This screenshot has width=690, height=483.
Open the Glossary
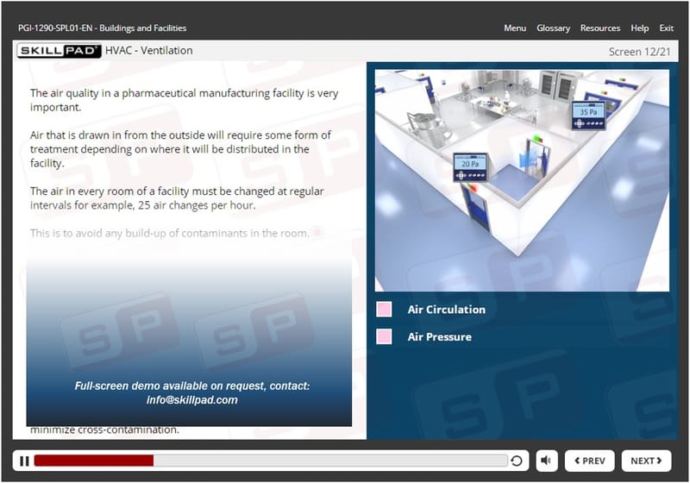pos(553,28)
